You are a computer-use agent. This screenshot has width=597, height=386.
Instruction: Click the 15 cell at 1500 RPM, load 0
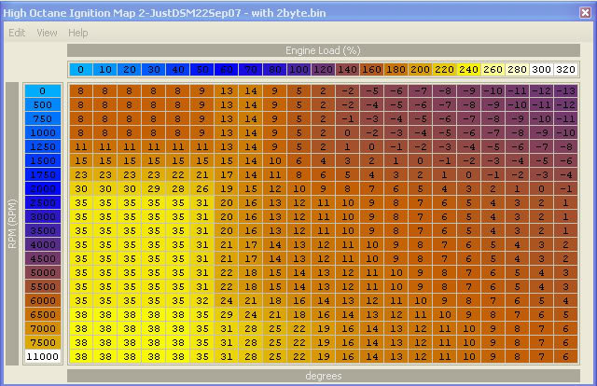point(81,160)
